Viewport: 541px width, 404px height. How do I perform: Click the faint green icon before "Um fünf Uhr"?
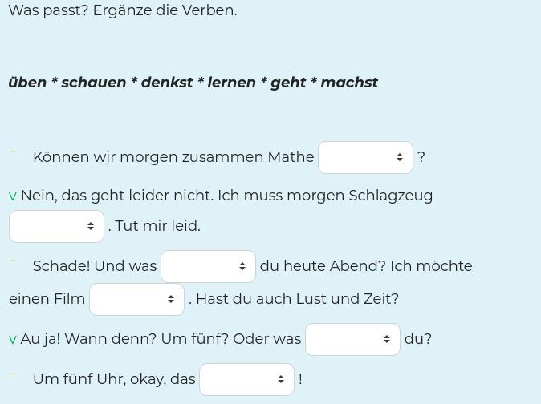tap(13, 374)
